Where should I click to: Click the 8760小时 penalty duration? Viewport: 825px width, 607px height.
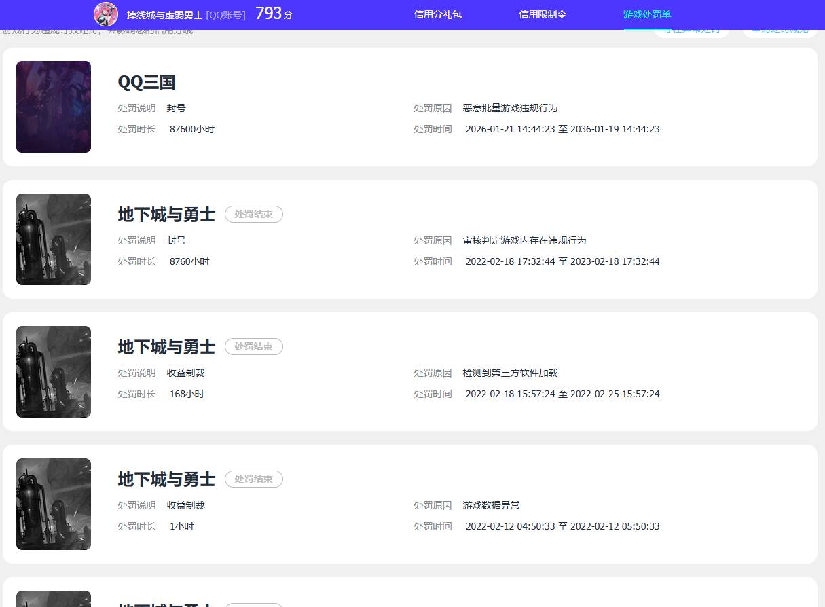coord(189,261)
